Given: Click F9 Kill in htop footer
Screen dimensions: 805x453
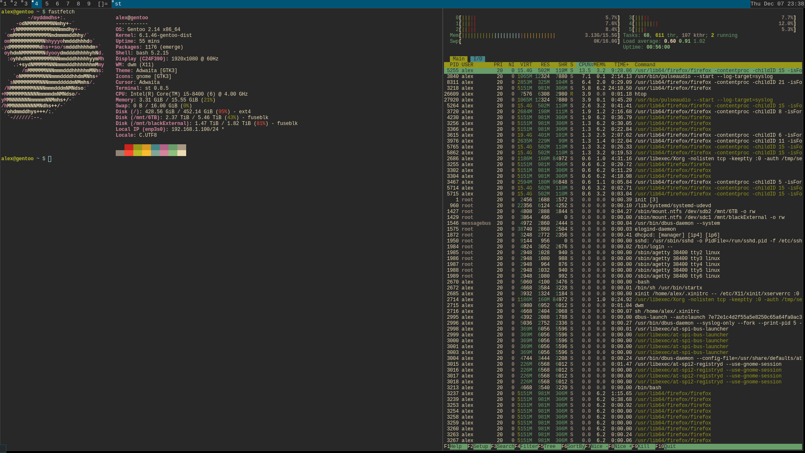Looking at the screenshot, I should coord(644,447).
